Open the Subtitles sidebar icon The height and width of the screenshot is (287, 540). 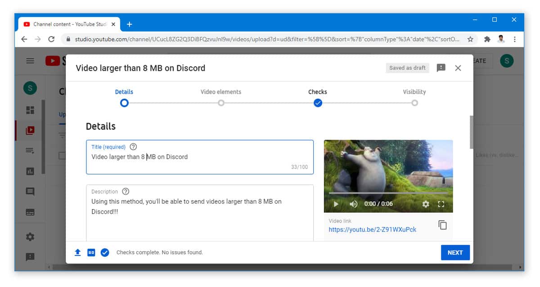[x=30, y=212]
